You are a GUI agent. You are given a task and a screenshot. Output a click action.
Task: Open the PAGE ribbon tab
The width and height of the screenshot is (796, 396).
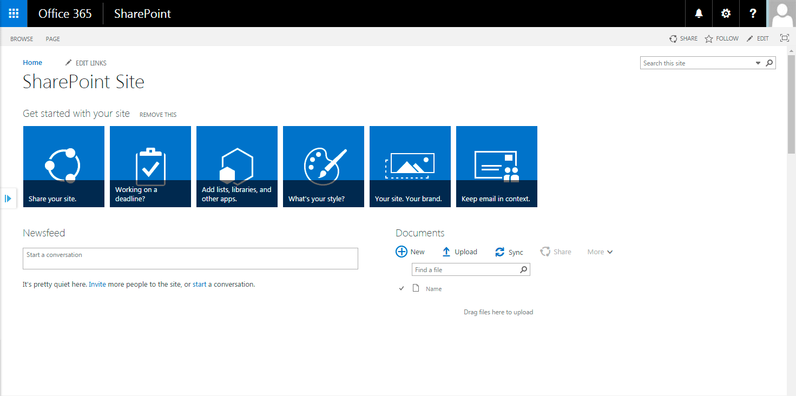pyautogui.click(x=53, y=39)
